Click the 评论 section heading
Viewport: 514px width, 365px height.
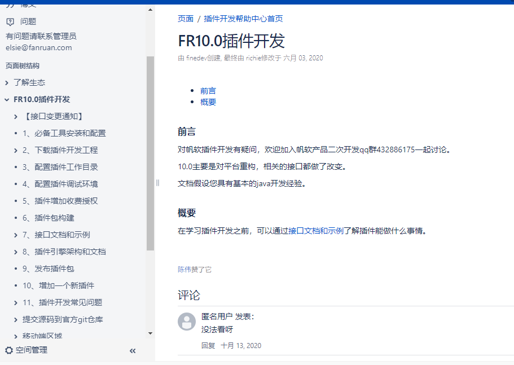189,295
